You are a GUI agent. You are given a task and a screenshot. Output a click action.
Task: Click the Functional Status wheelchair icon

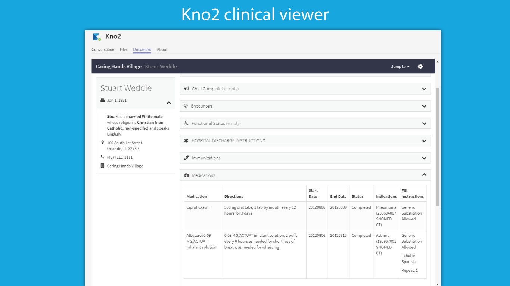(186, 123)
